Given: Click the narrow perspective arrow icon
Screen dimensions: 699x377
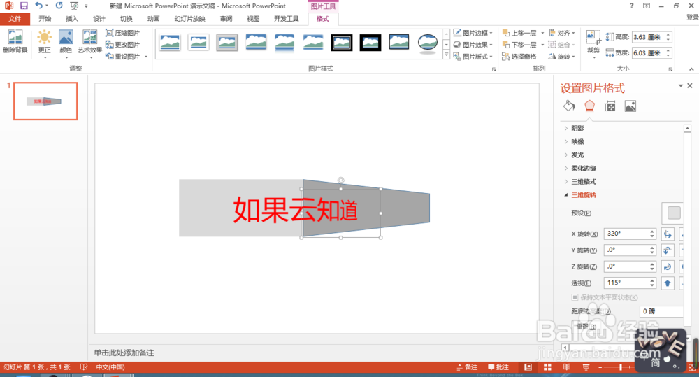Looking at the screenshot, I should tap(668, 283).
